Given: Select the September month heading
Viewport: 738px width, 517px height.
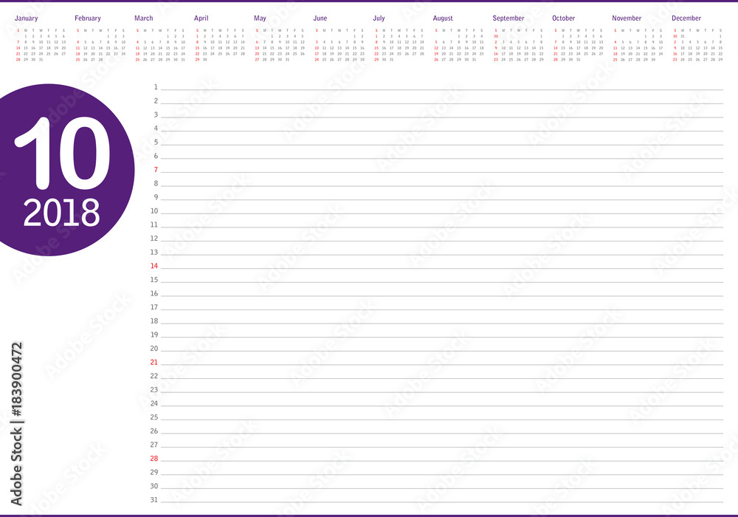Looking at the screenshot, I should pos(508,18).
